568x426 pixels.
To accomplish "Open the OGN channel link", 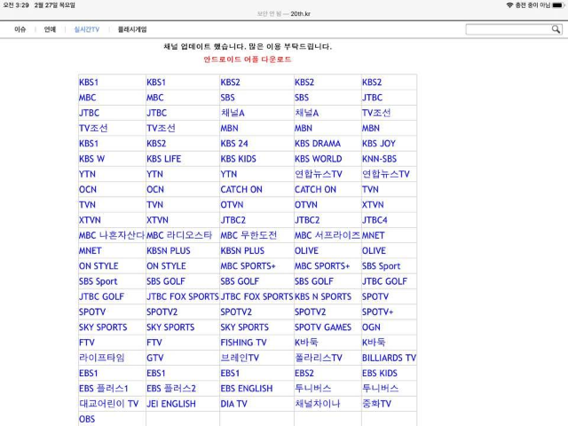I will point(371,327).
